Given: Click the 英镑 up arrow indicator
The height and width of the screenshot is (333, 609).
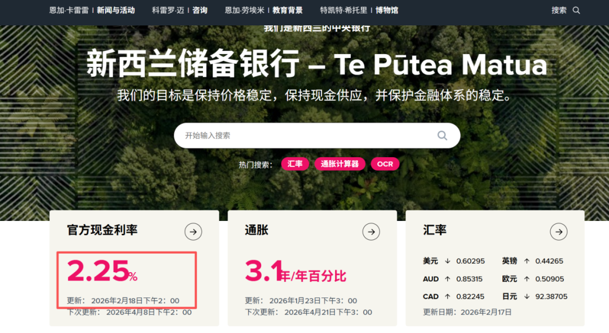Looking at the screenshot, I should 527,261.
